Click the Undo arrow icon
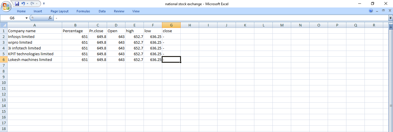 click(x=23, y=4)
